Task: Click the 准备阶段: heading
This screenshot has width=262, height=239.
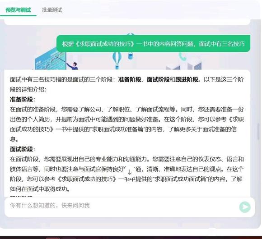Action: pyautogui.click(x=23, y=99)
